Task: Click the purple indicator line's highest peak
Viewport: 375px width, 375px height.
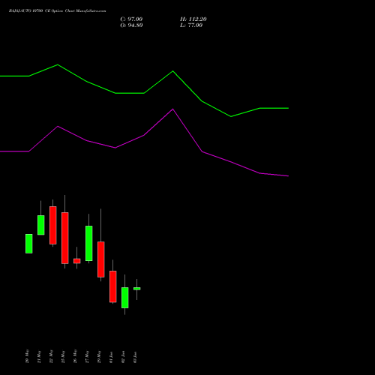Action: pos(172,109)
